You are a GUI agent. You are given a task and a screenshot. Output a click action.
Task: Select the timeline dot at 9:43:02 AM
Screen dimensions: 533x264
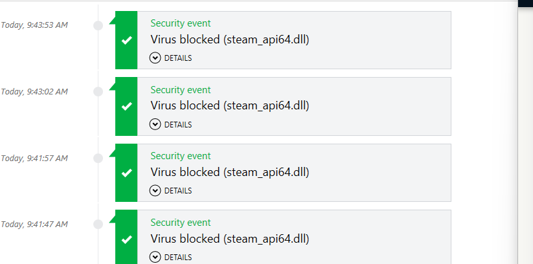tap(98, 92)
